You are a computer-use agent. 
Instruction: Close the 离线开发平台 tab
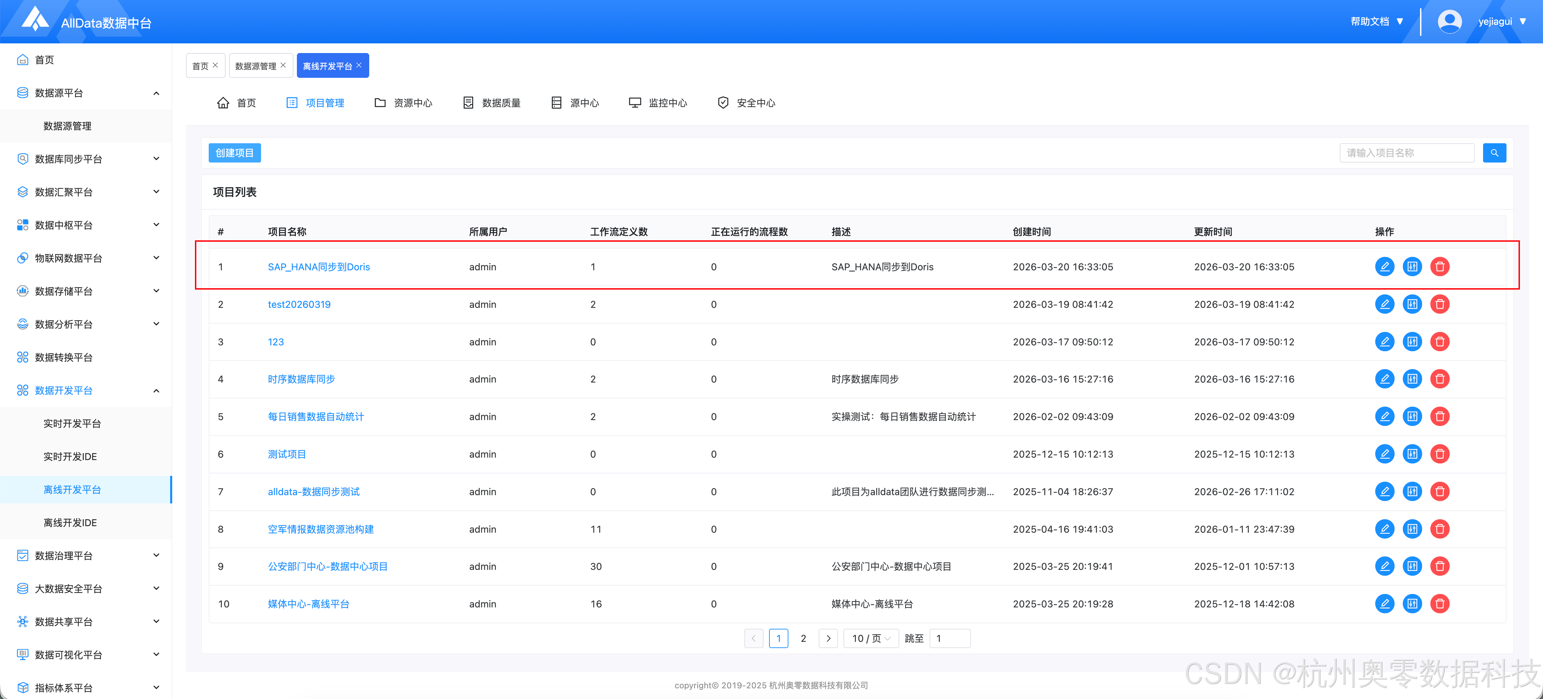[359, 65]
